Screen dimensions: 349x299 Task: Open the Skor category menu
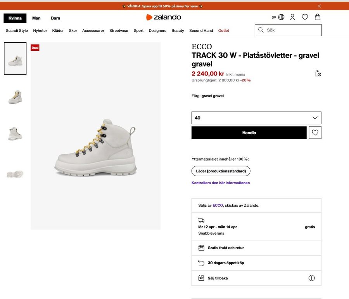pyautogui.click(x=73, y=31)
